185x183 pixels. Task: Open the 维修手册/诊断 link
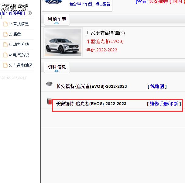click(x=164, y=104)
